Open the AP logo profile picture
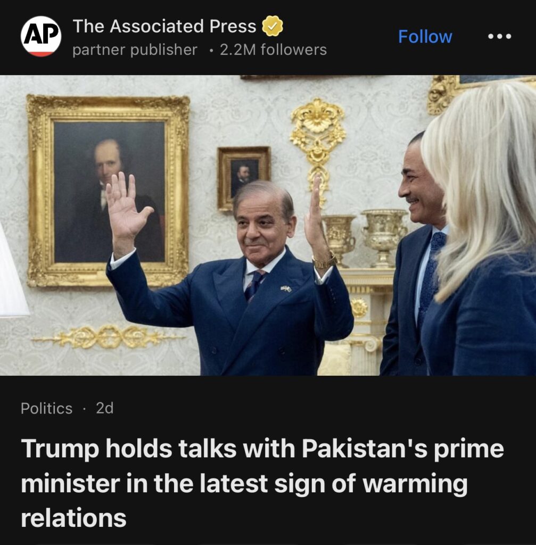Image resolution: width=536 pixels, height=545 pixels. coord(41,36)
